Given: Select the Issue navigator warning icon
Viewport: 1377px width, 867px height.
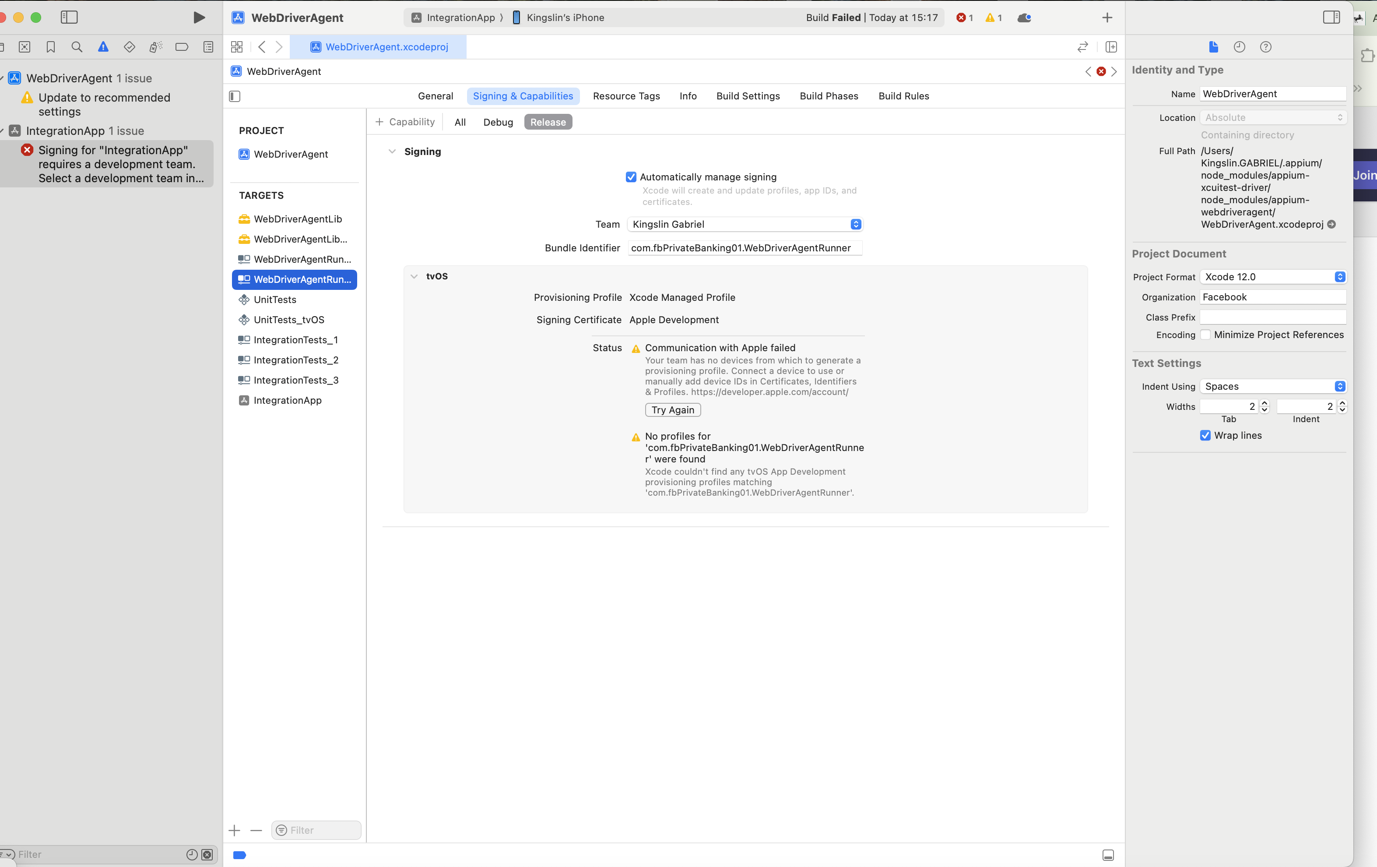Looking at the screenshot, I should click(x=103, y=47).
